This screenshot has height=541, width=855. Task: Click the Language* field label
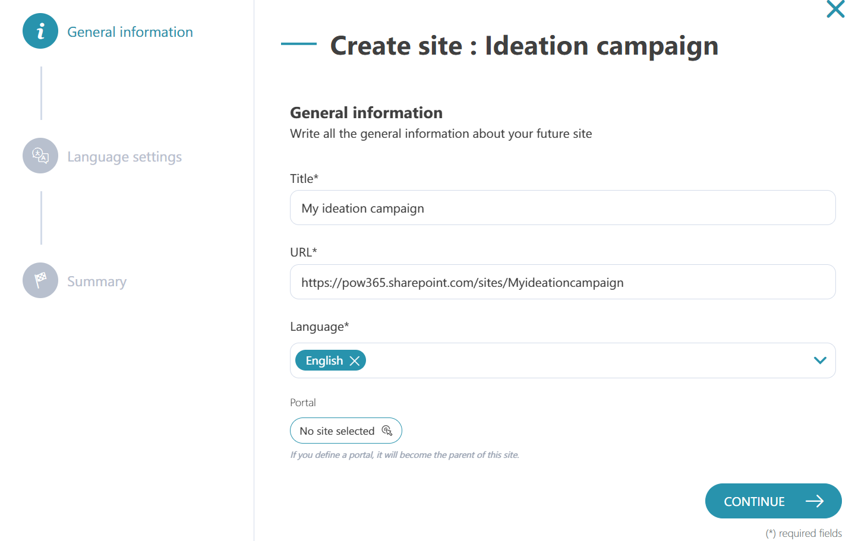pos(320,327)
